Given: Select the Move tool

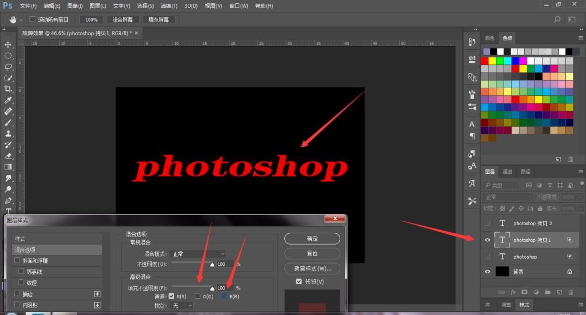Looking at the screenshot, I should tap(8, 45).
